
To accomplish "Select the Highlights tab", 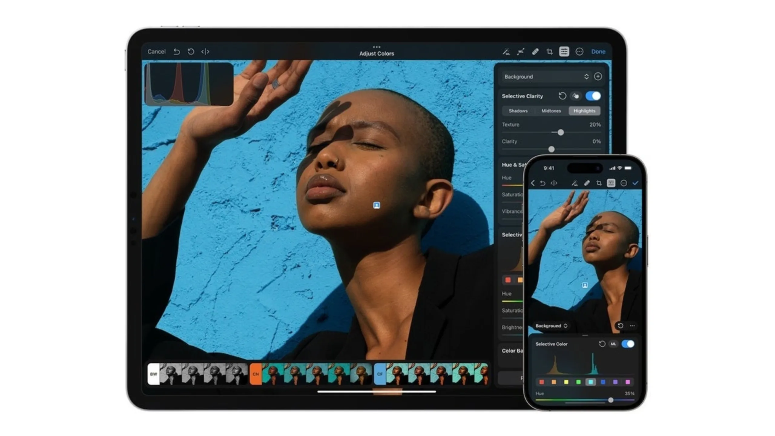I will [x=584, y=111].
